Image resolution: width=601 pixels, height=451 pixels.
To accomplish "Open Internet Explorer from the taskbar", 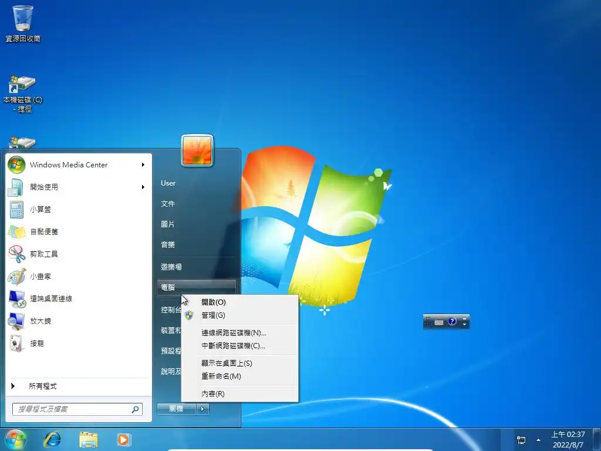I will 52,439.
